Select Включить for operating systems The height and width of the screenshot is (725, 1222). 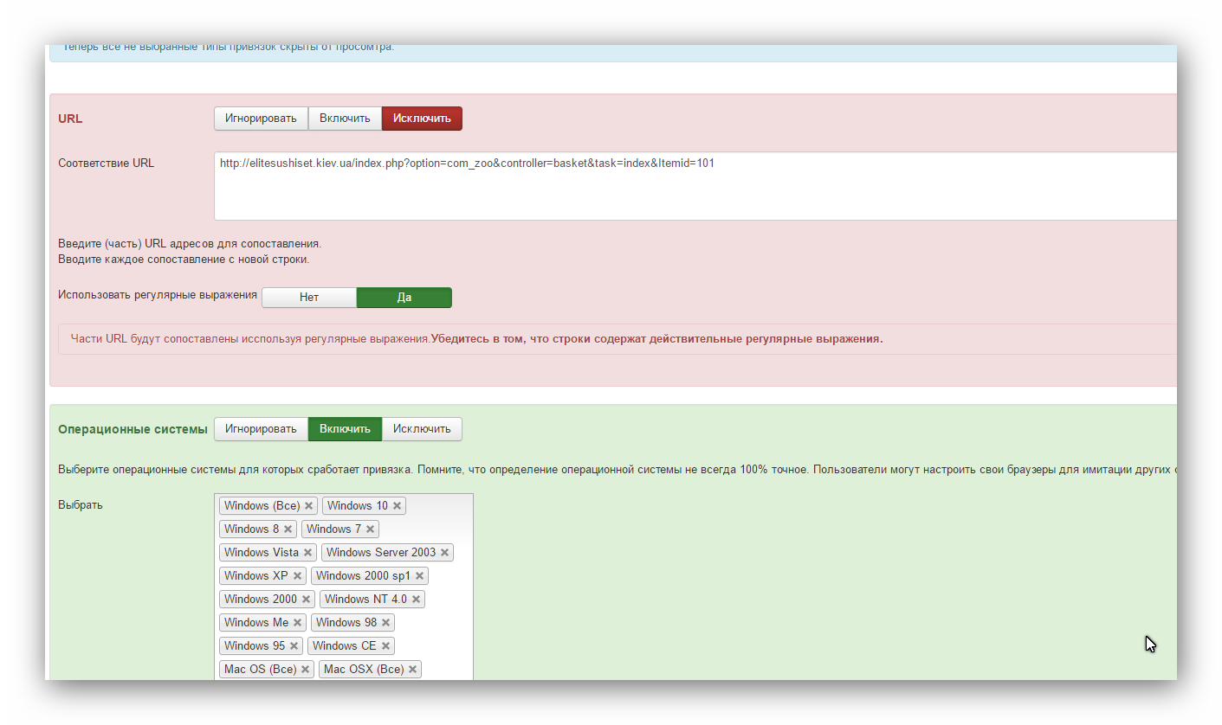[345, 429]
